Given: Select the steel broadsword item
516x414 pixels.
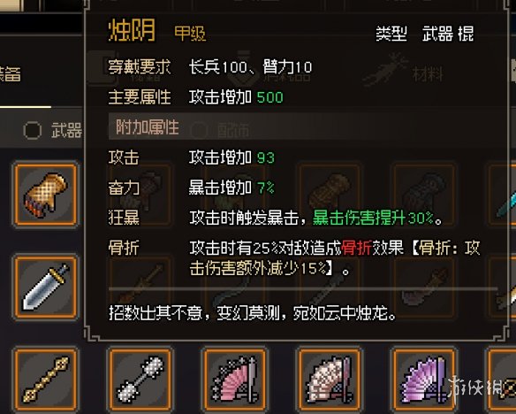Looking at the screenshot, I should pyautogui.click(x=45, y=287).
